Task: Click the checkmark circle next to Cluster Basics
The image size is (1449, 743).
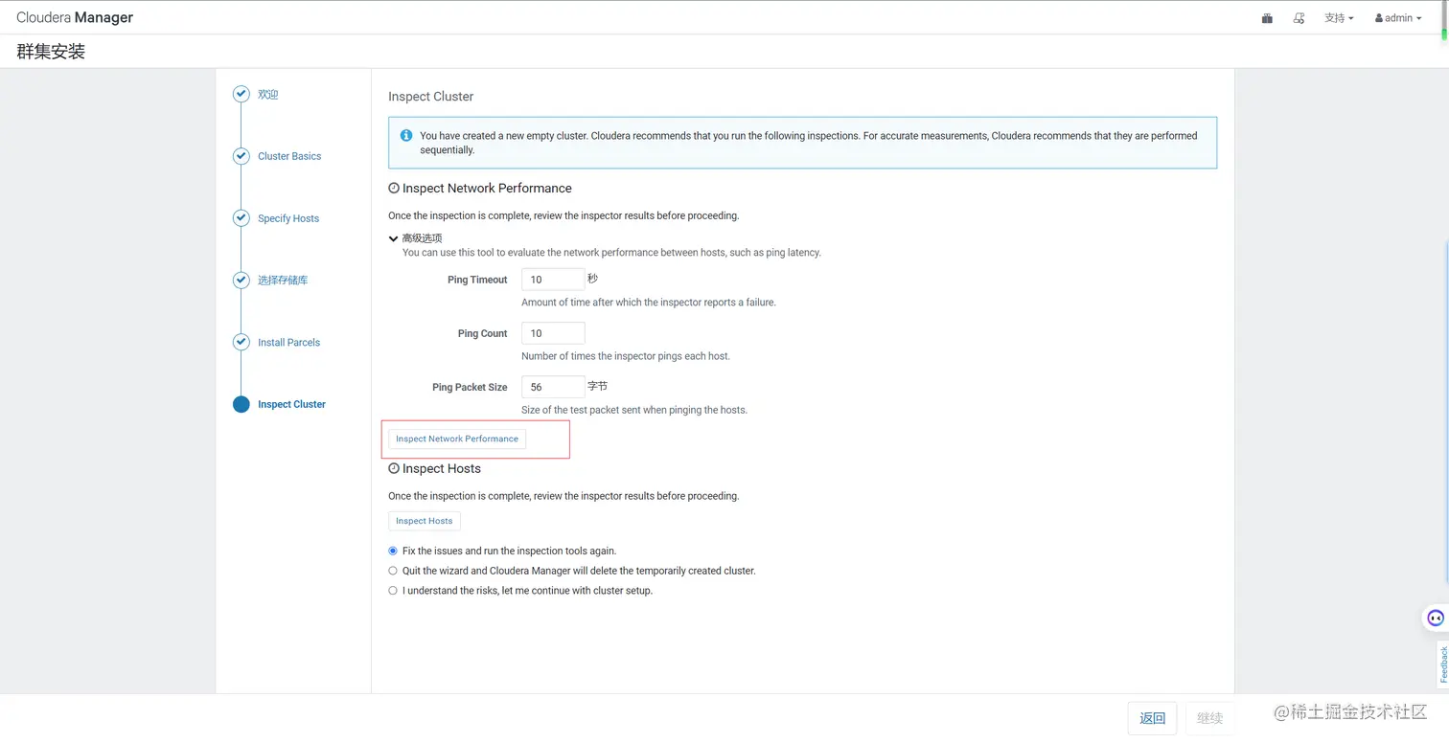Action: tap(241, 156)
